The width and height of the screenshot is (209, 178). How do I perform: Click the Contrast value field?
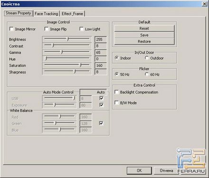pos(101,46)
